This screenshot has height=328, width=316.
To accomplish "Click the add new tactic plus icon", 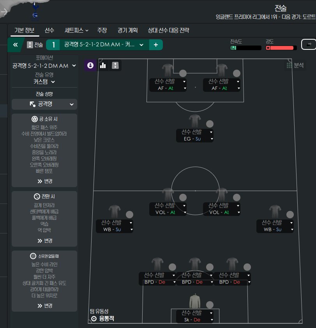I will coord(156,45).
